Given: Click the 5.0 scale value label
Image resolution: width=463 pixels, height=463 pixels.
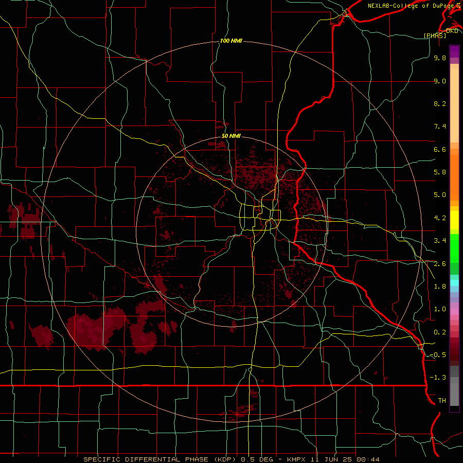Looking at the screenshot, I should 440,195.
